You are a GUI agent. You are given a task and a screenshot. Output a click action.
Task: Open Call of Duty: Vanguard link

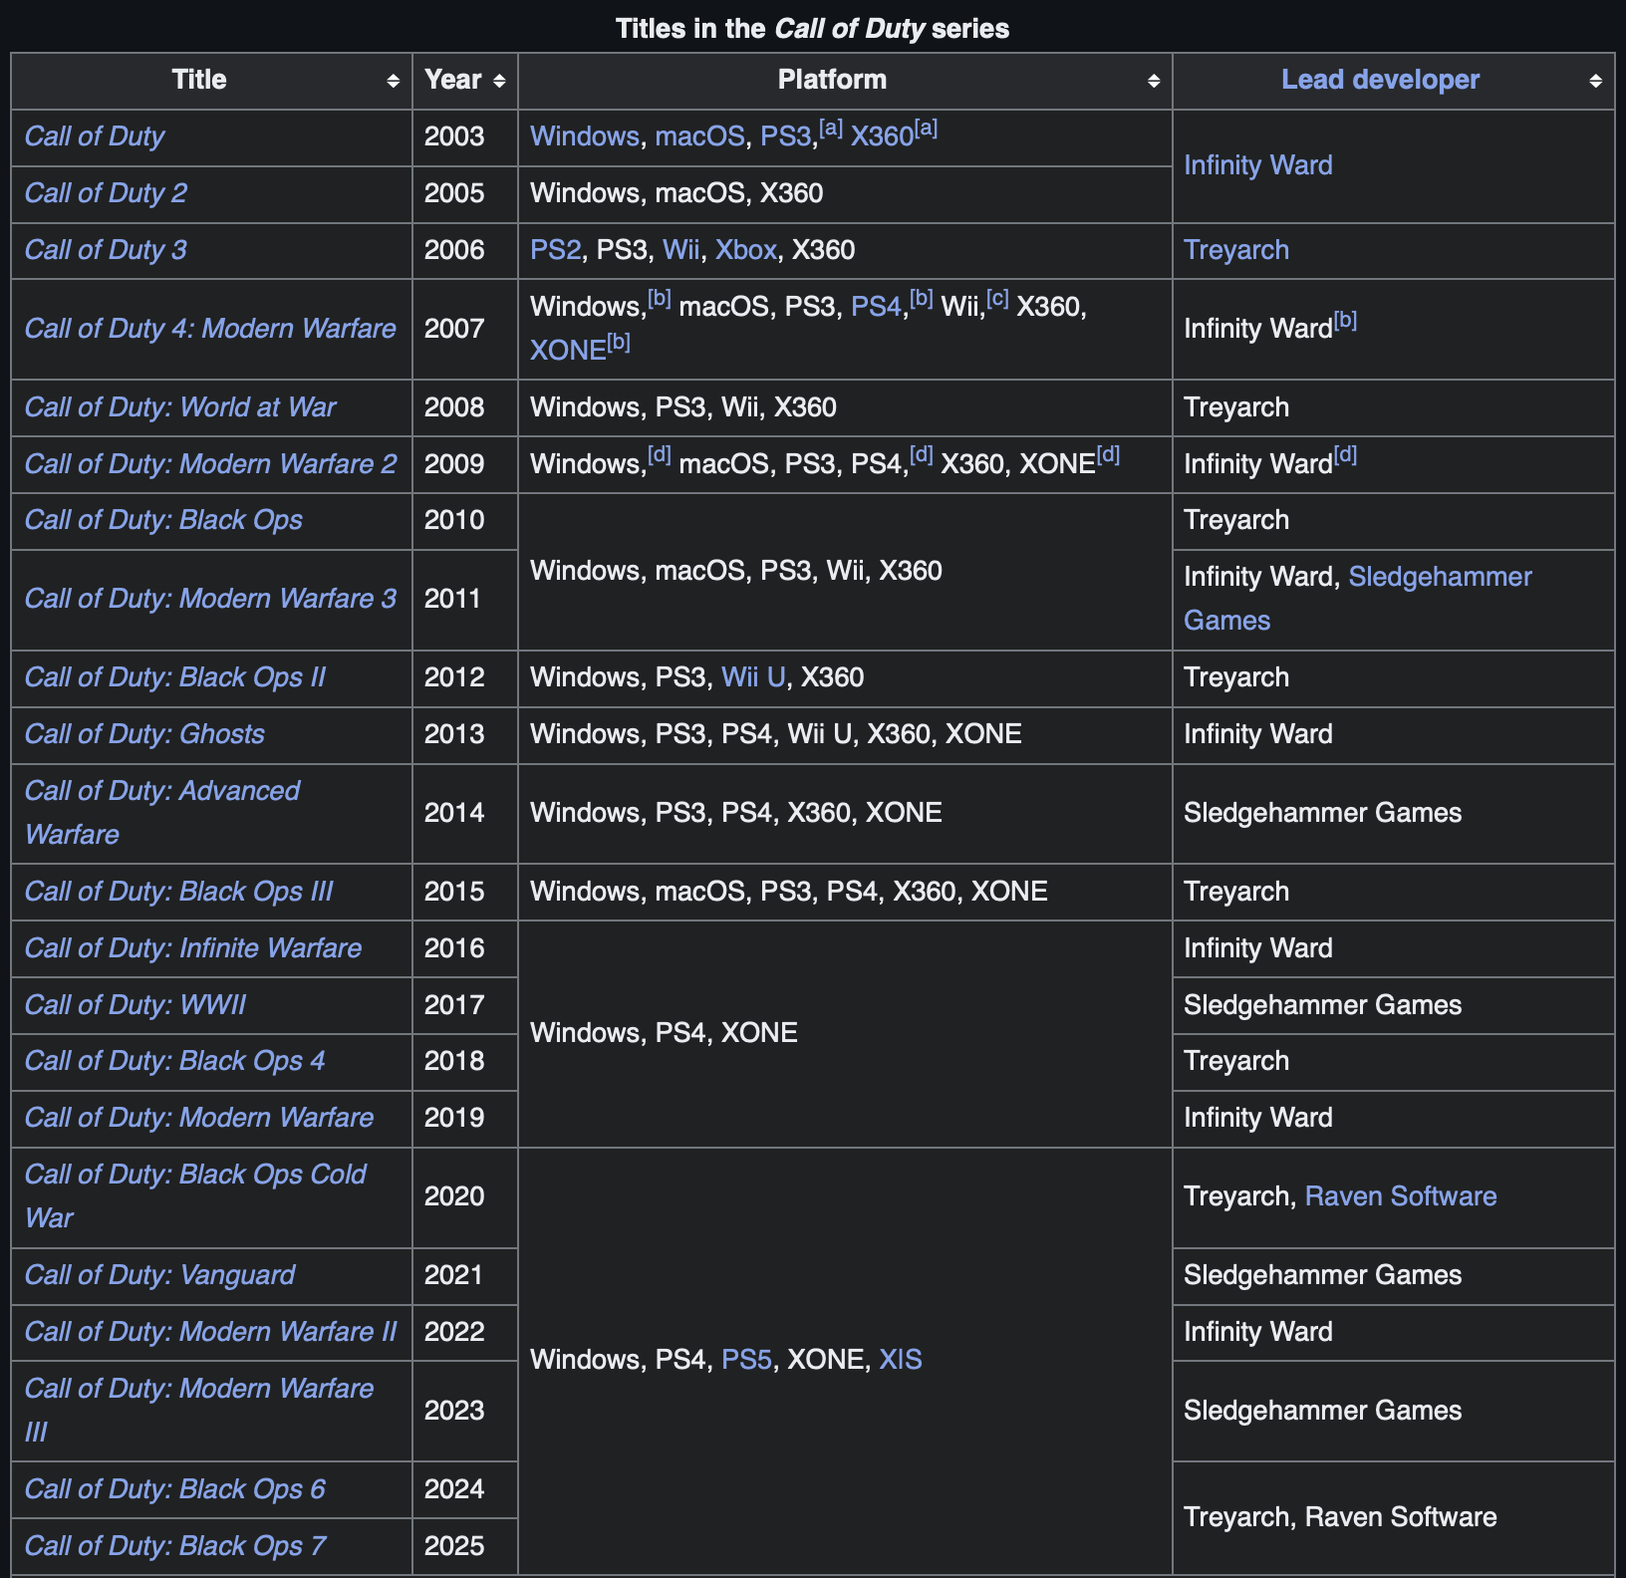[x=159, y=1275]
